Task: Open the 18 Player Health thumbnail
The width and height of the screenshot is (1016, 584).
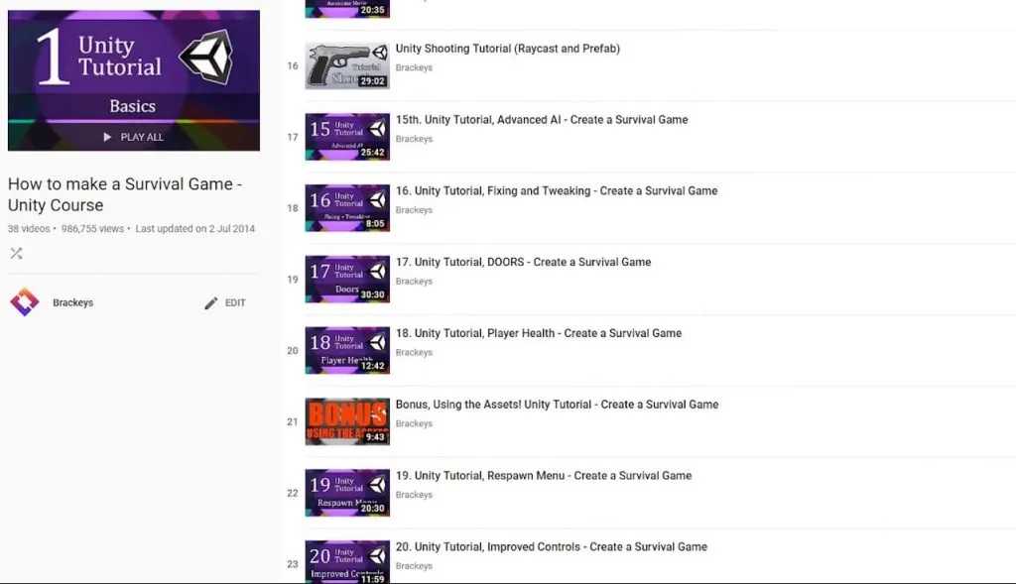Action: [347, 350]
